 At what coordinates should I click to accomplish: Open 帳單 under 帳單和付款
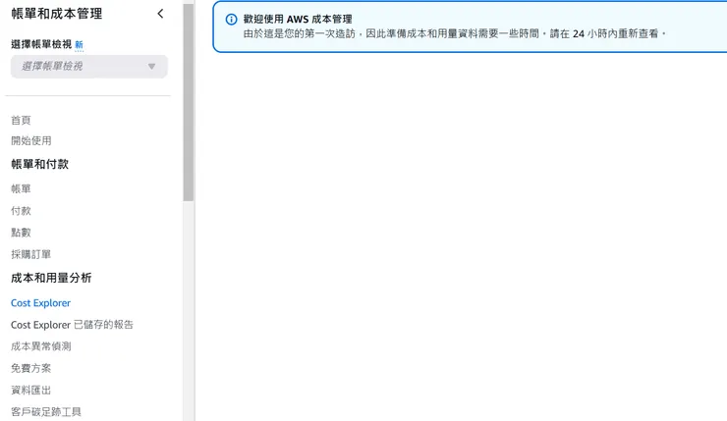[x=21, y=189]
